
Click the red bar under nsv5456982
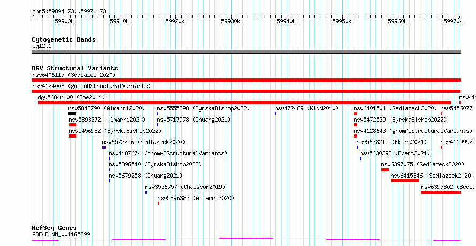(x=73, y=136)
